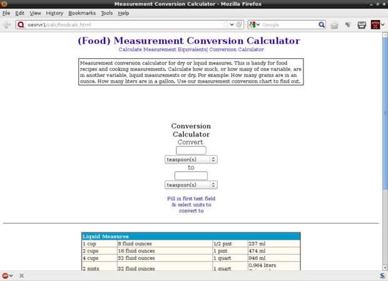Click the '2 cups' table cell
This screenshot has width=388, height=281.
click(100, 251)
